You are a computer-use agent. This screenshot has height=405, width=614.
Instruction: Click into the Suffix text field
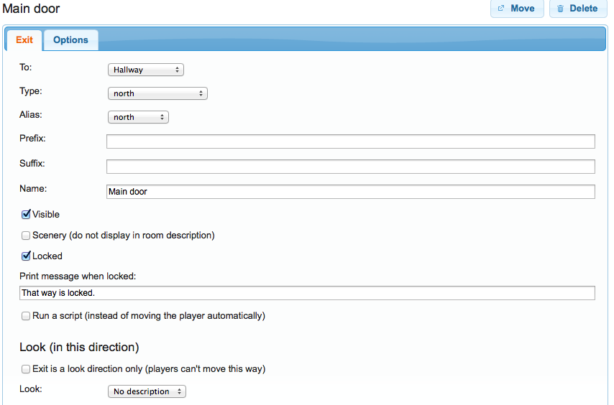coord(350,167)
